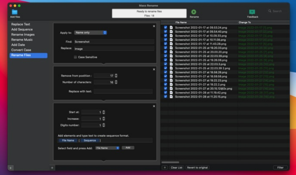Click file icon of Screenshot 2022-01-27 at 18.58.28.png

(171, 72)
